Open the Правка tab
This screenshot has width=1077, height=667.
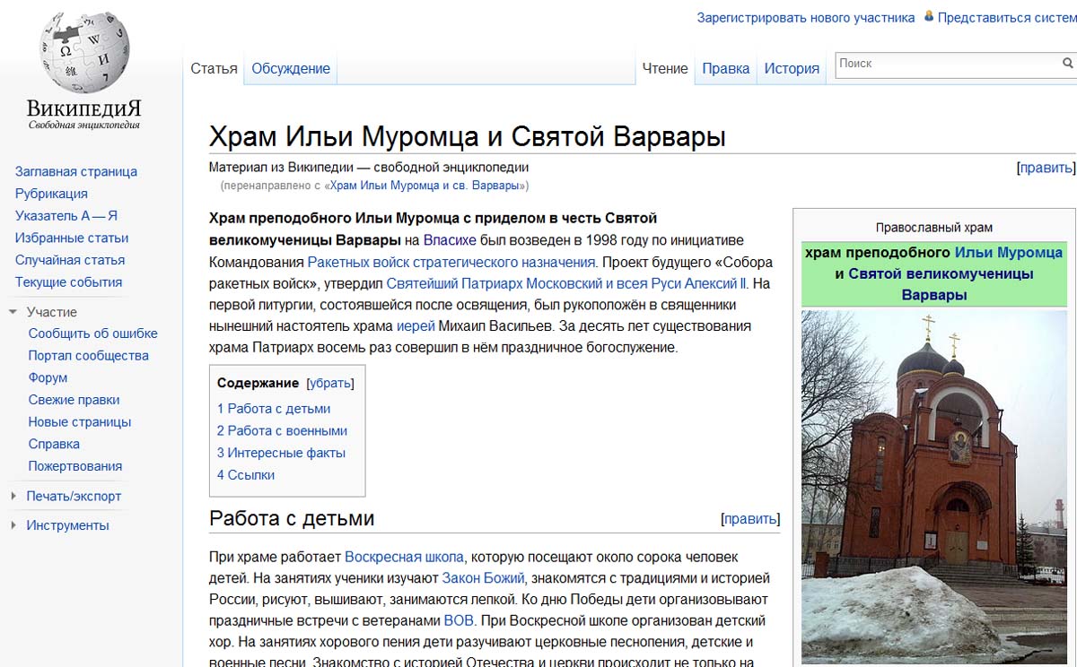pyautogui.click(x=726, y=69)
